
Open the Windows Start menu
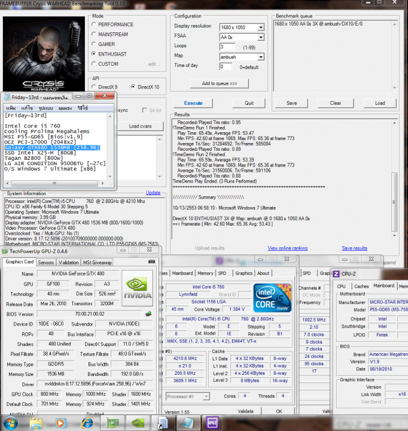tap(10, 423)
